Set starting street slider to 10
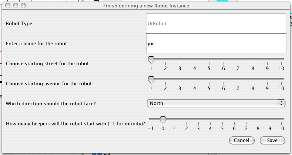The width and height of the screenshot is (292, 155). (281, 59)
